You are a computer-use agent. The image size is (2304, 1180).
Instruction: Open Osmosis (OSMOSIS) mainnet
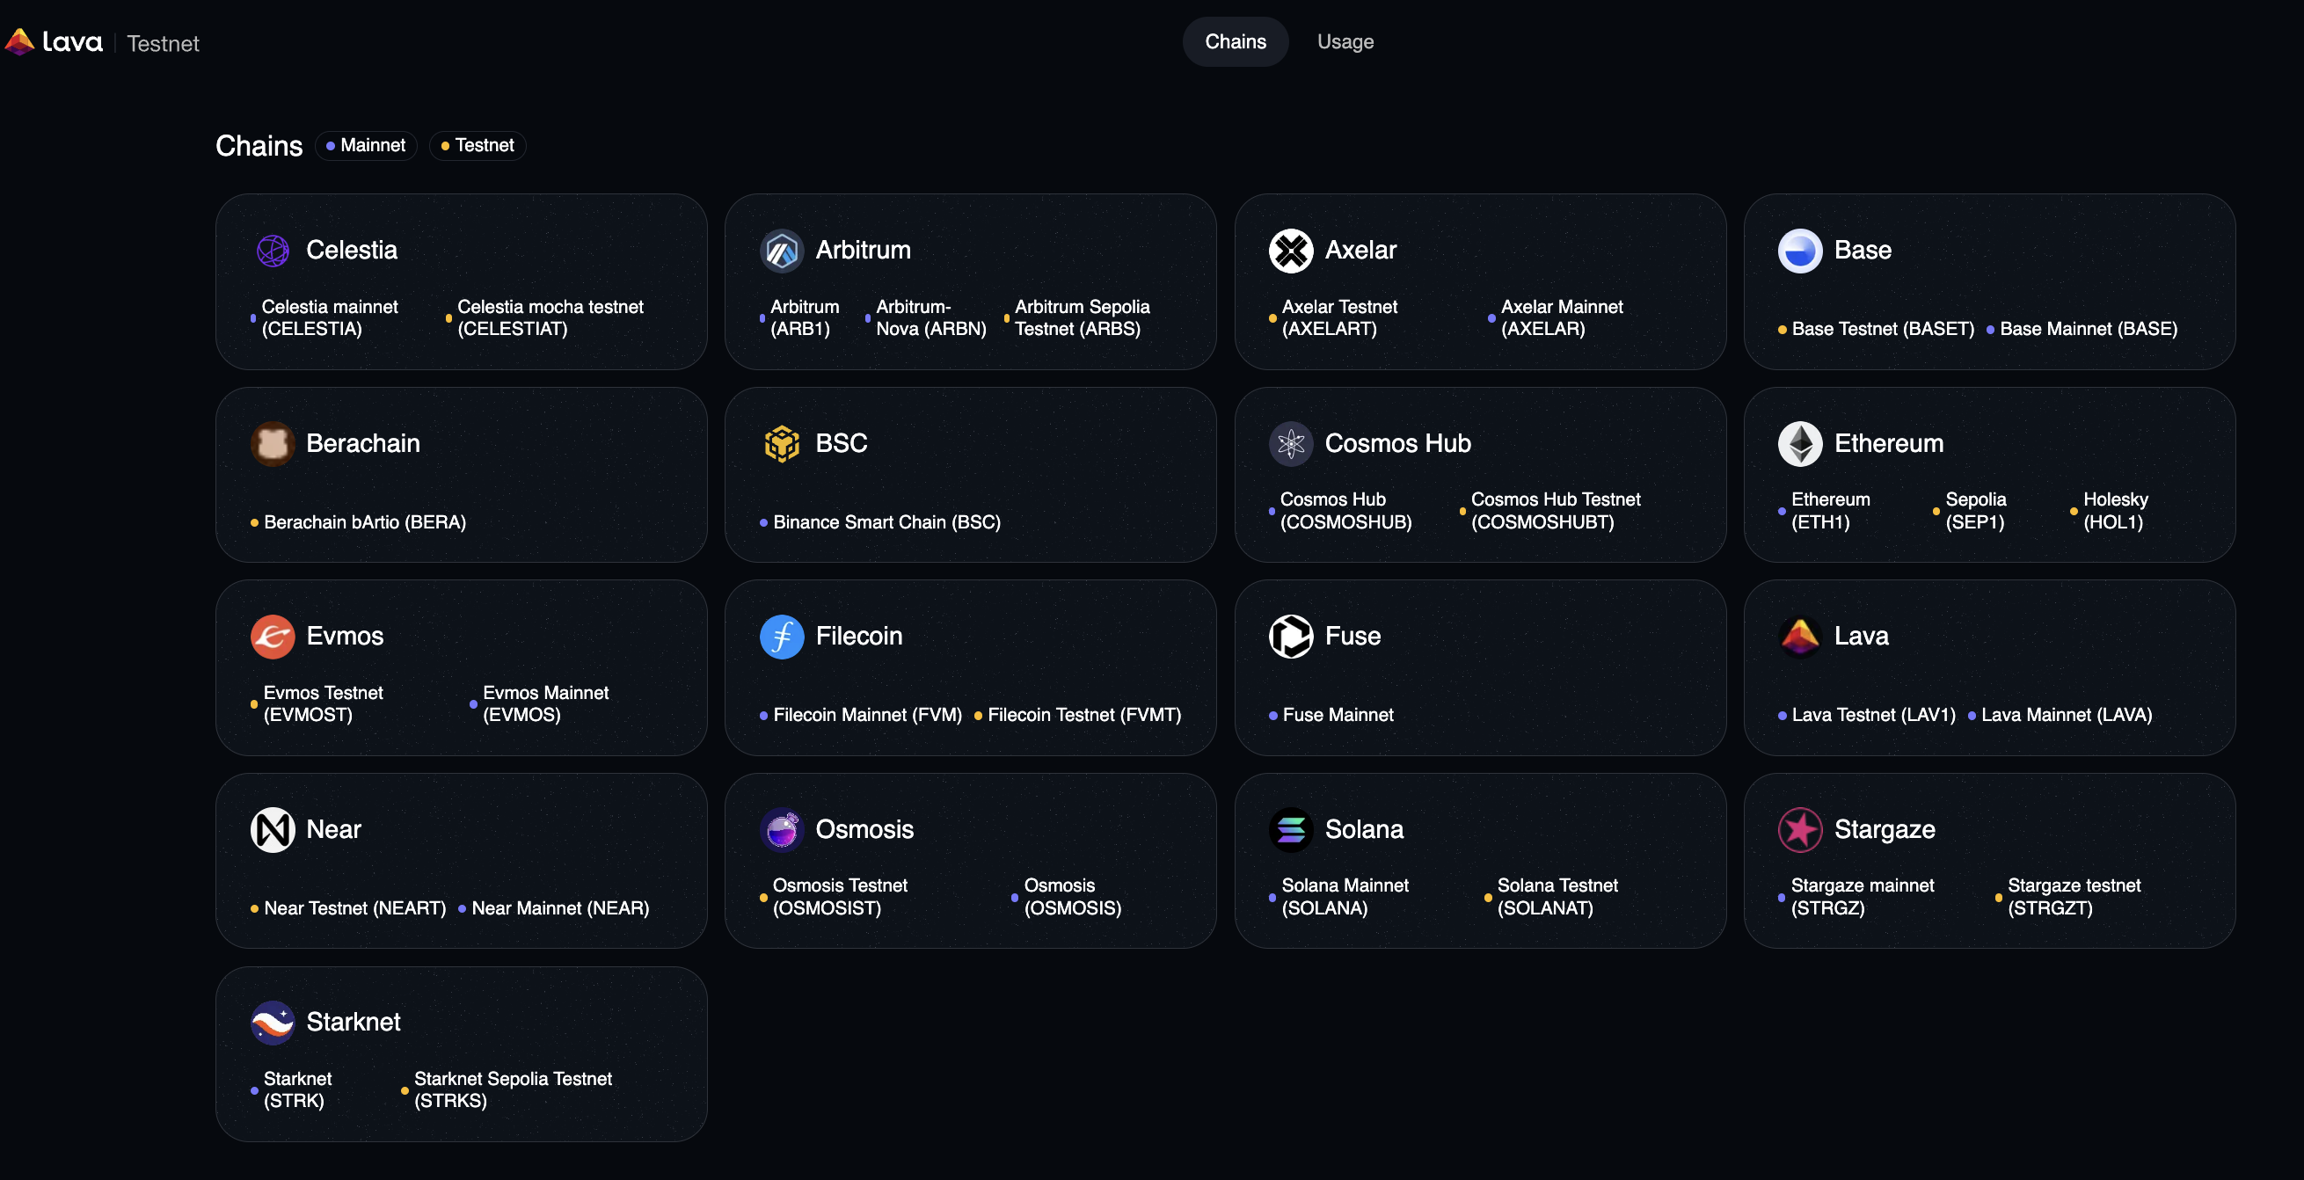(1066, 897)
